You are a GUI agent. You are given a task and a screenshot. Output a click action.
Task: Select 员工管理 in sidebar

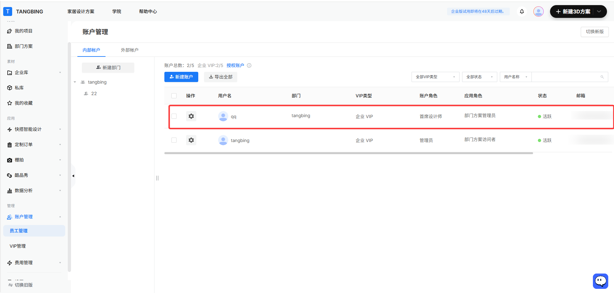[x=34, y=231]
